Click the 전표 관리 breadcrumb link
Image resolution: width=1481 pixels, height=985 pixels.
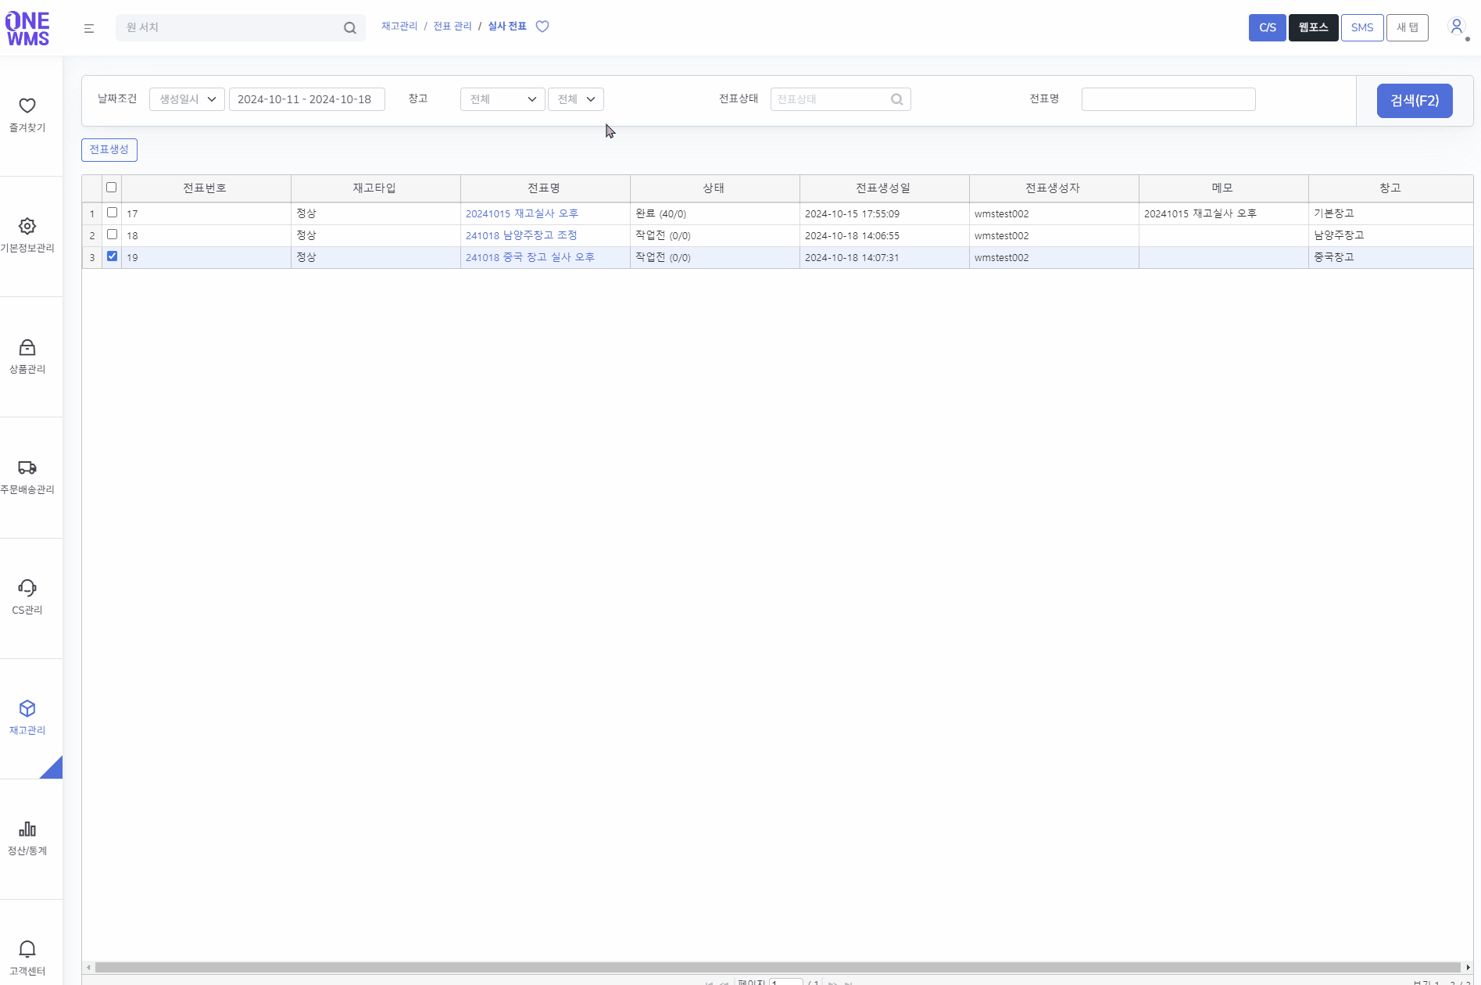(x=453, y=27)
